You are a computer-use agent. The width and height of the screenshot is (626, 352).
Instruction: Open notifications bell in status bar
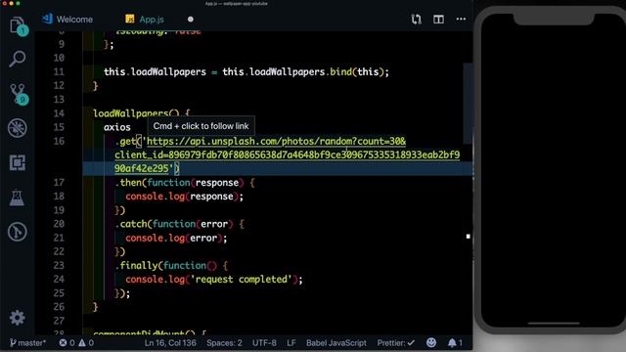tap(455, 342)
